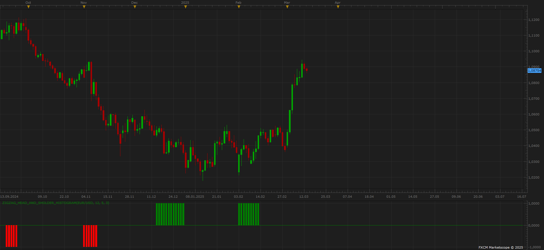Click the 22.10 date label
Viewport: 544px width, 250px height.
64,197
